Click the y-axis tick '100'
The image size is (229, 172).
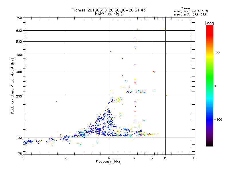[19, 138]
